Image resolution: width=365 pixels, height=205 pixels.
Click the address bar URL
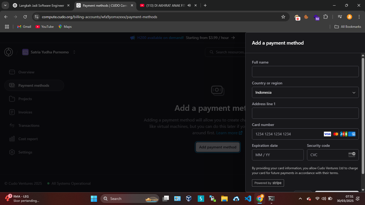point(99,17)
